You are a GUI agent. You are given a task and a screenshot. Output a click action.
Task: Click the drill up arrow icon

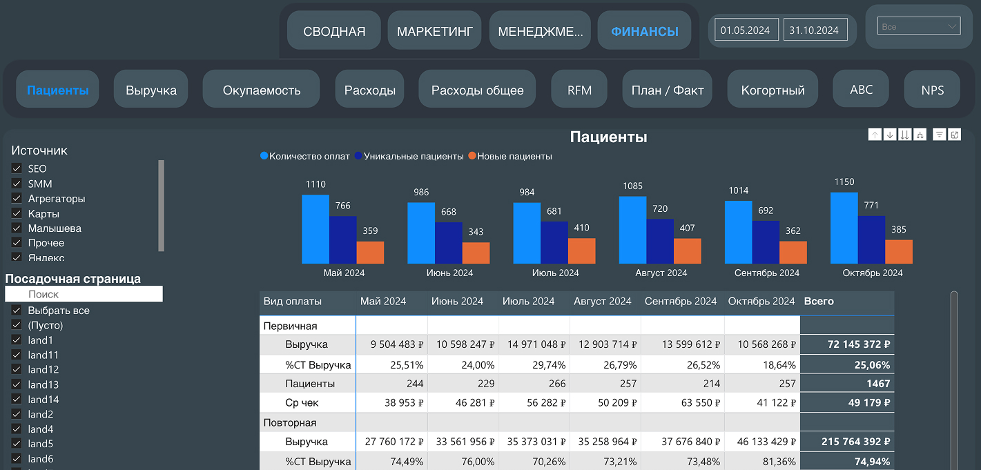(x=875, y=135)
